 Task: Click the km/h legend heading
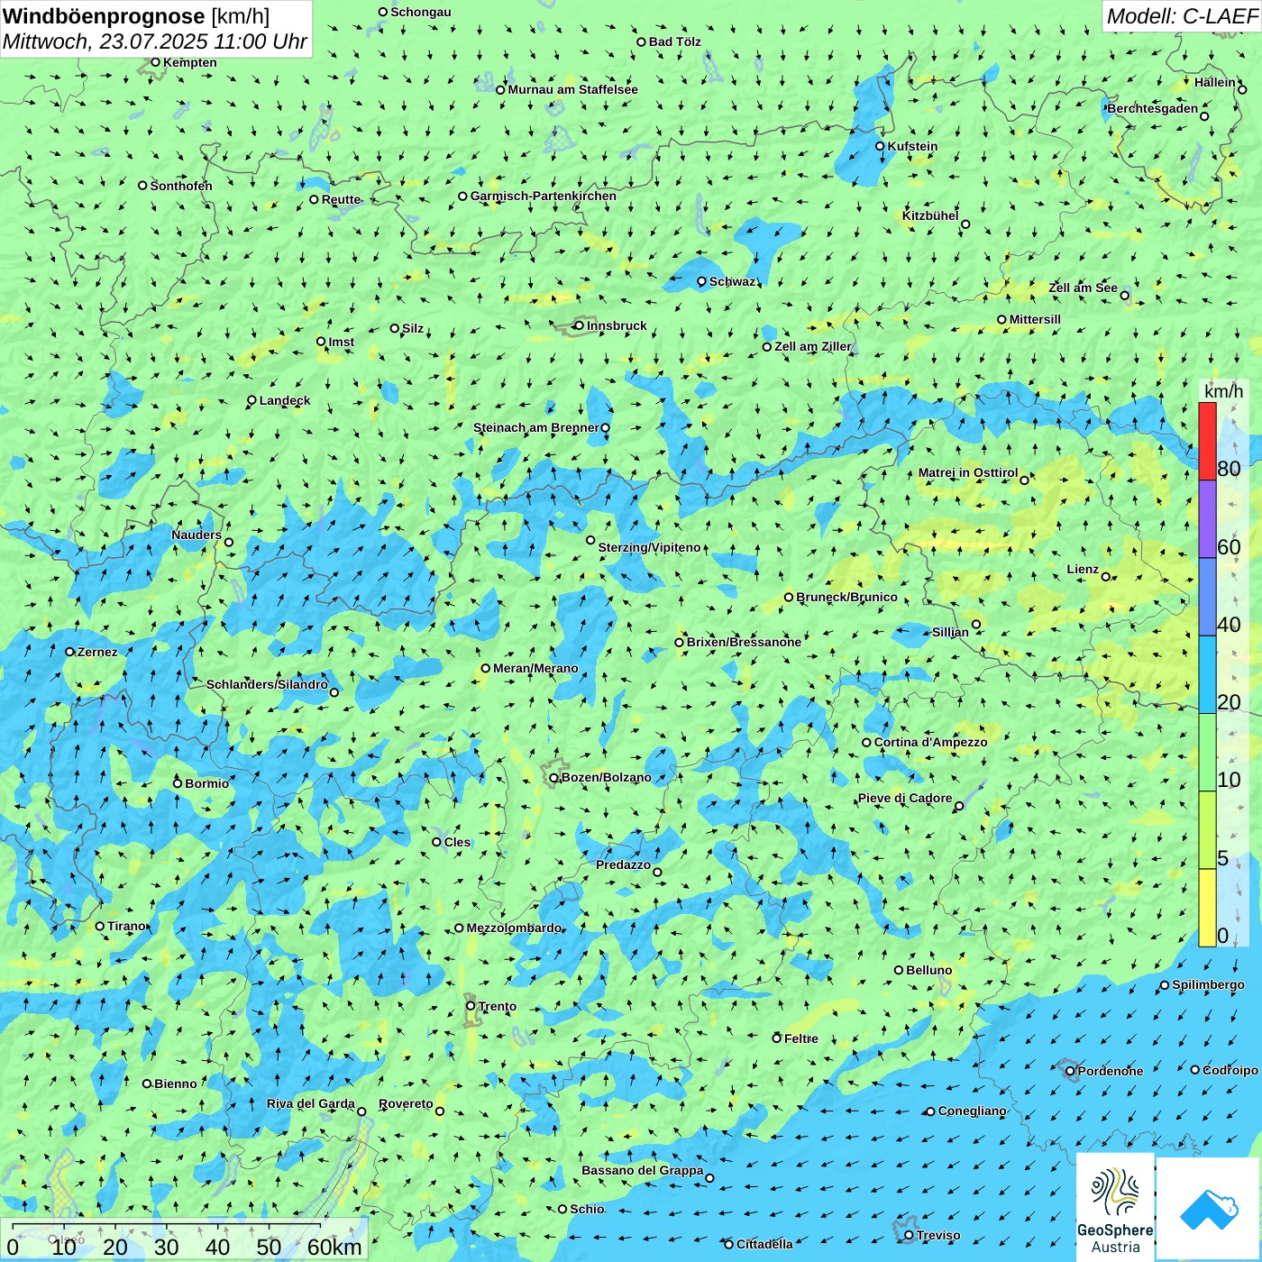[1223, 390]
